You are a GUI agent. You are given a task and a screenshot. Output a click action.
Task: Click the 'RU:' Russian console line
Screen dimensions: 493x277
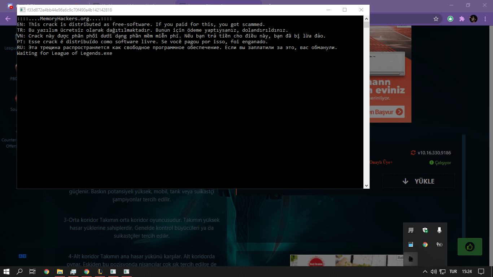(x=177, y=48)
